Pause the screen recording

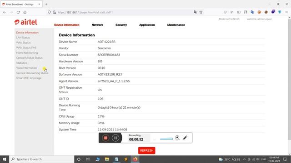point(115,138)
